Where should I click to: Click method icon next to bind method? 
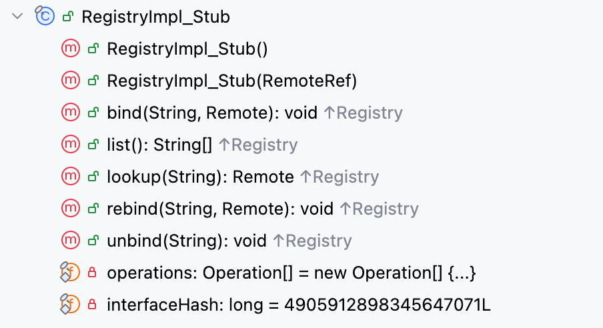pyautogui.click(x=70, y=113)
